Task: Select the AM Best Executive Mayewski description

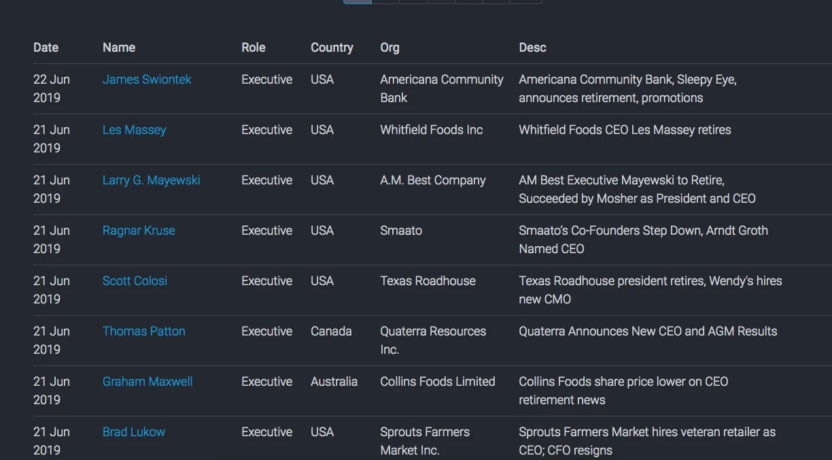Action: [637, 189]
